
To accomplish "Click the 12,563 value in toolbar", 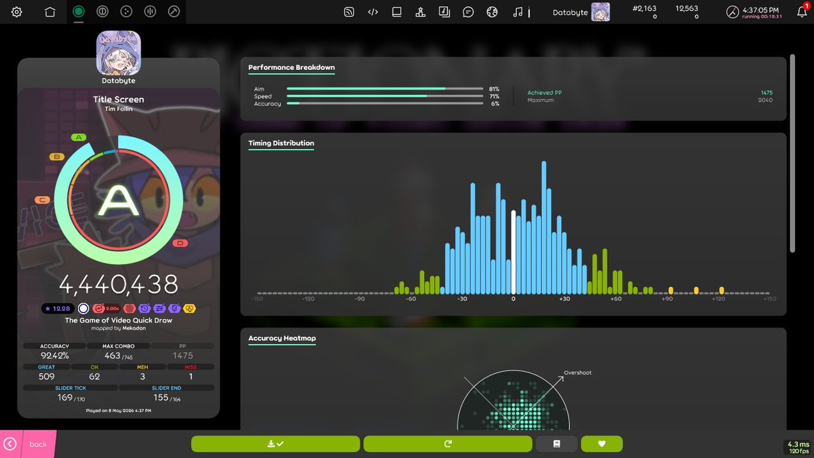I will 687,8.
